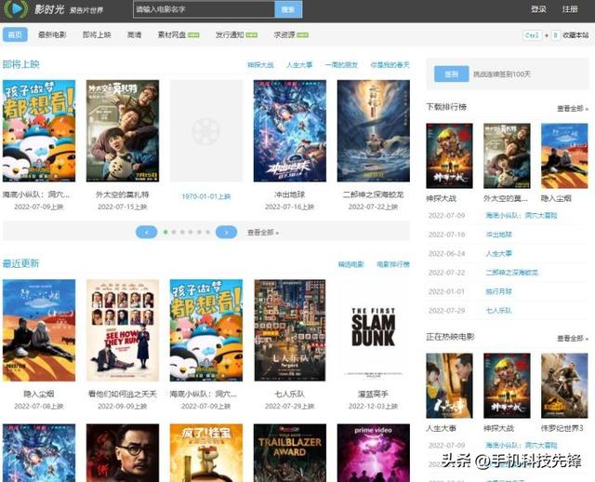Open 七人乐队 poster under 最近更新
This screenshot has width=595, height=482.
[x=290, y=330]
